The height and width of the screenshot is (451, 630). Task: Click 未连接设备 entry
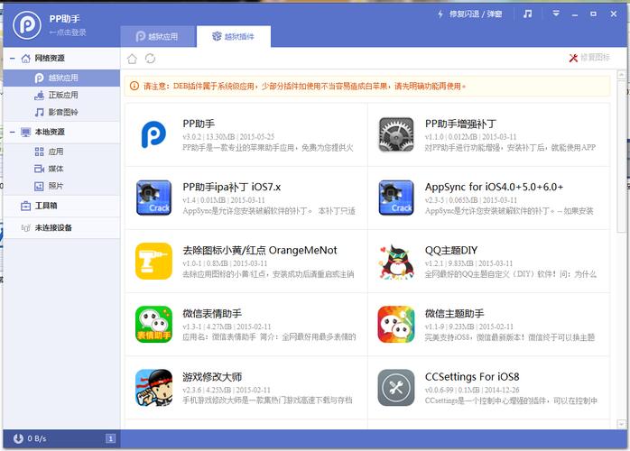62,227
